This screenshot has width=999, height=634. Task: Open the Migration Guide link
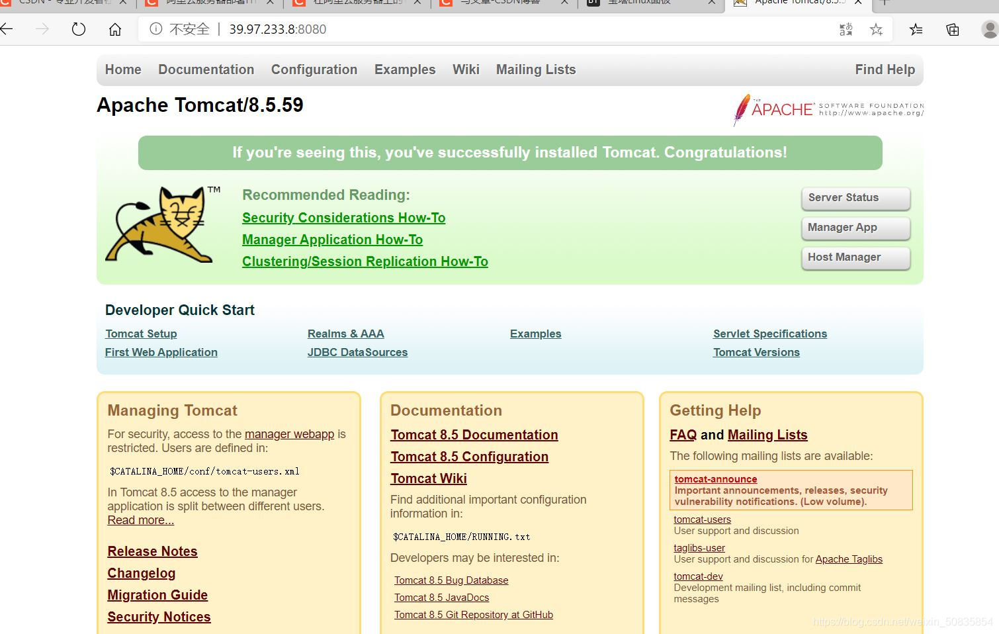[157, 595]
